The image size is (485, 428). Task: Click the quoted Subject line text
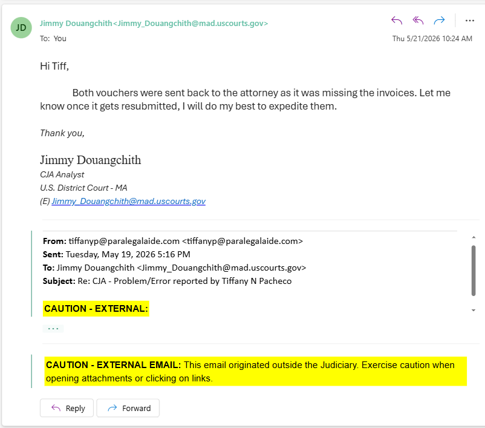coord(167,281)
